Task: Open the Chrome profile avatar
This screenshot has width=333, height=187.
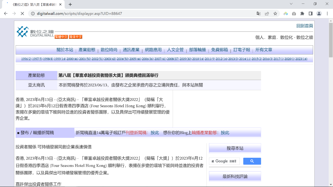Action: pyautogui.click(x=319, y=14)
